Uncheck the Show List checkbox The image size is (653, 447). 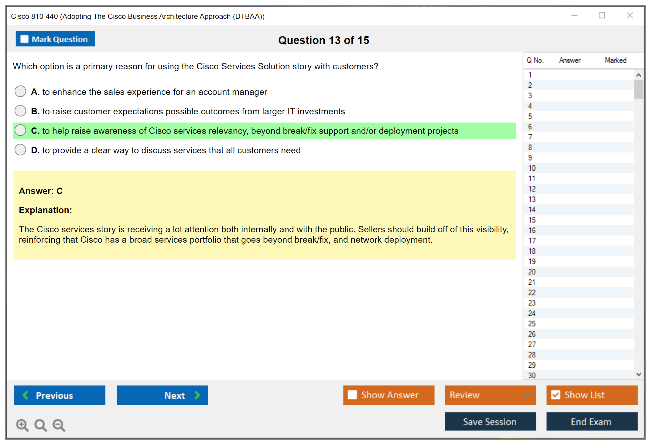coord(556,395)
